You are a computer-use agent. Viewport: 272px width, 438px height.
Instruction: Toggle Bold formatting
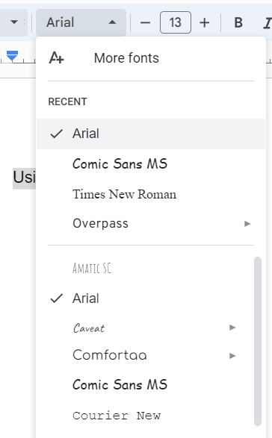[238, 22]
